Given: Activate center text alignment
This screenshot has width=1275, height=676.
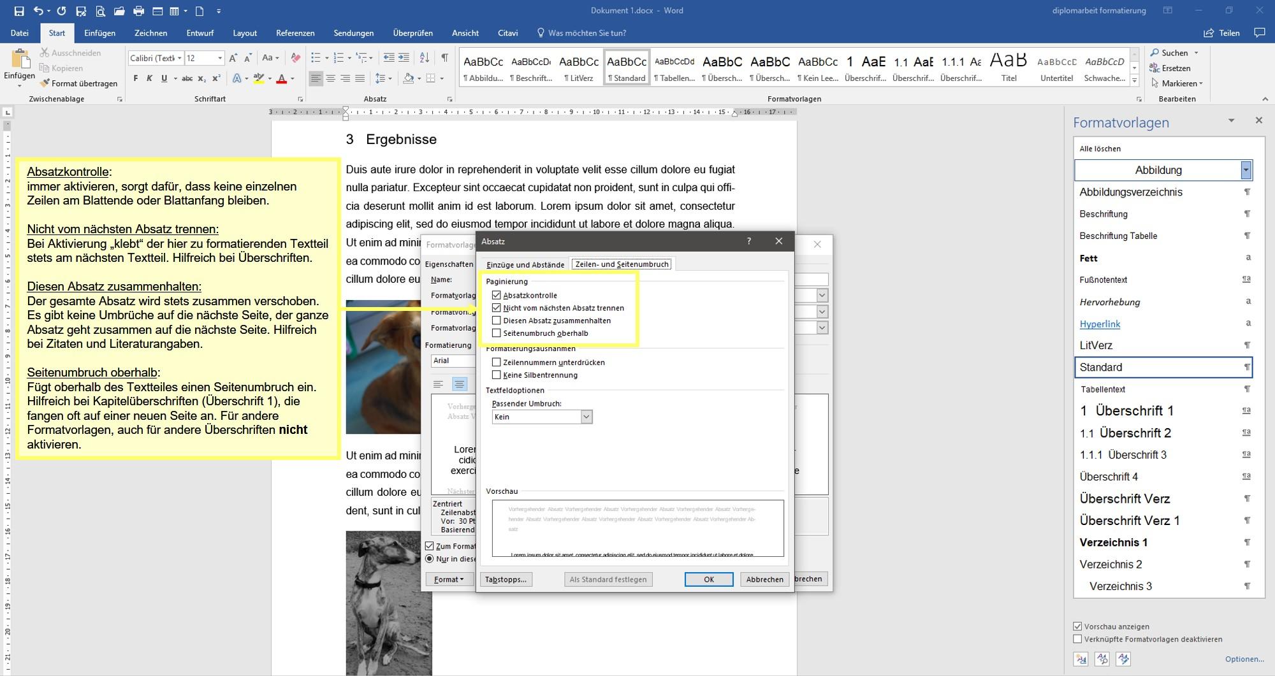Looking at the screenshot, I should point(329,79).
